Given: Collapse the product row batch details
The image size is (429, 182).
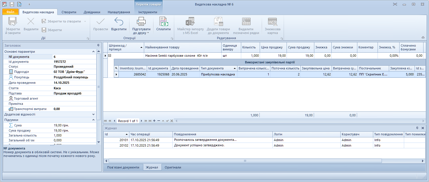Looking at the screenshot, I should 110,56.
